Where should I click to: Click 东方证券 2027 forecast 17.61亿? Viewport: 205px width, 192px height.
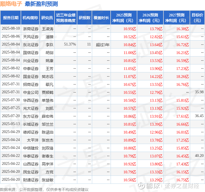point(182,116)
